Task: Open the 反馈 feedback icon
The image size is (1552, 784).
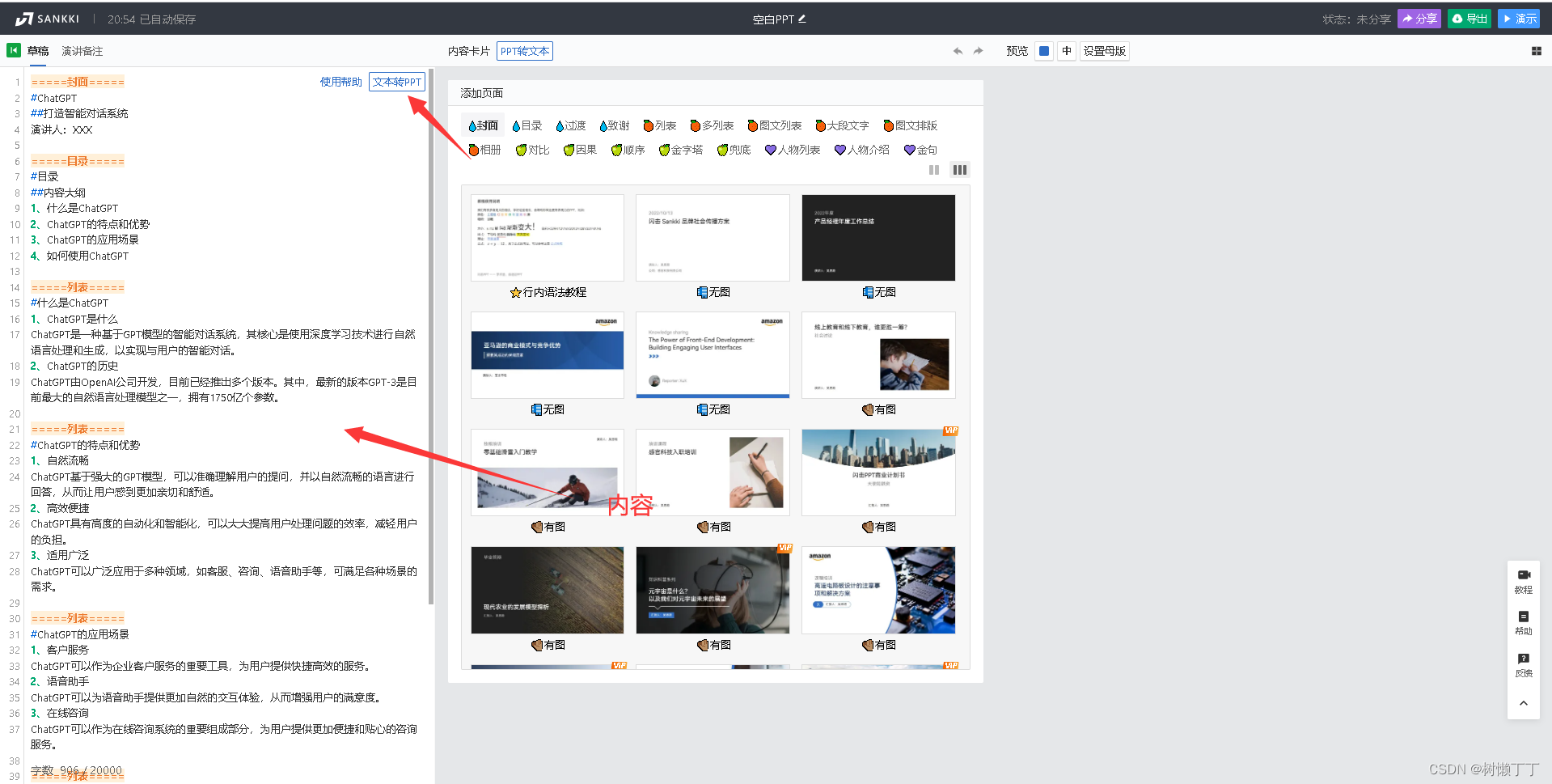Action: point(1524,665)
